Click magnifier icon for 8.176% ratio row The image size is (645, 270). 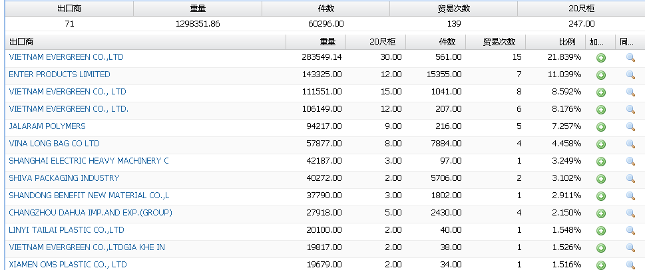tap(630, 110)
